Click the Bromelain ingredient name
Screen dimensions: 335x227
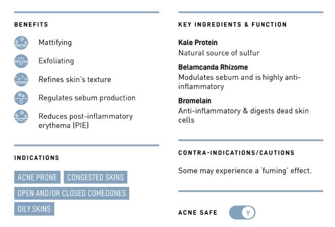[195, 101]
